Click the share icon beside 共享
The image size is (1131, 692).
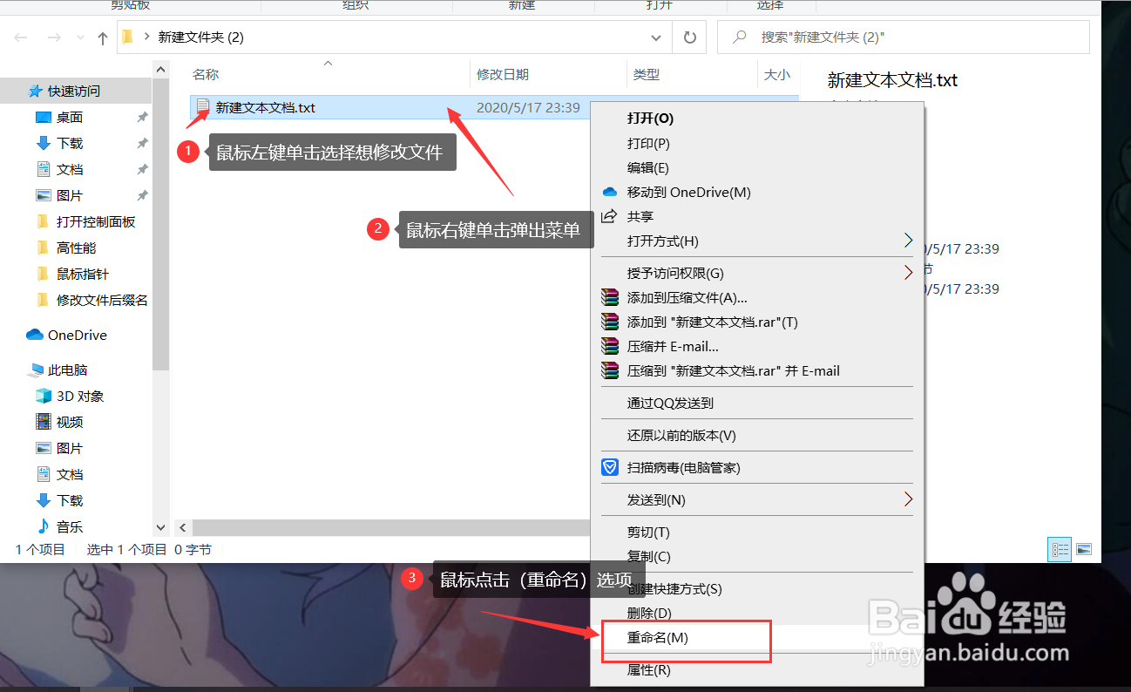coord(611,216)
